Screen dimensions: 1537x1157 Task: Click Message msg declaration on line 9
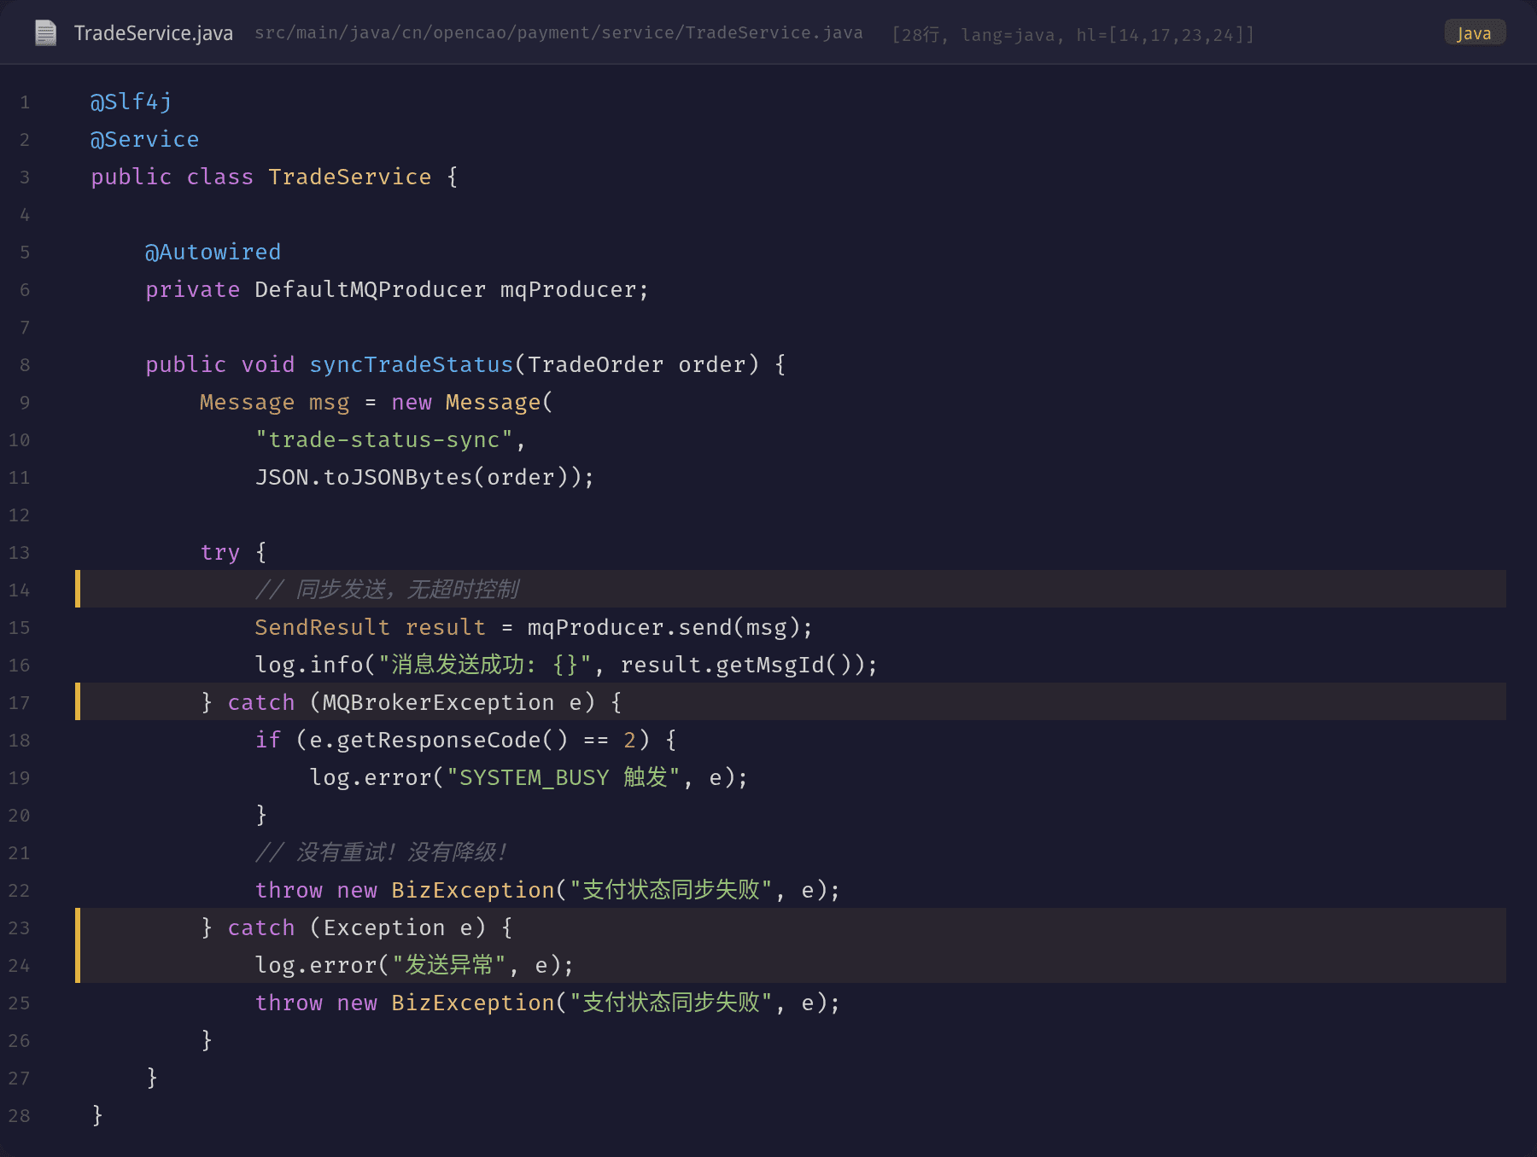(275, 403)
